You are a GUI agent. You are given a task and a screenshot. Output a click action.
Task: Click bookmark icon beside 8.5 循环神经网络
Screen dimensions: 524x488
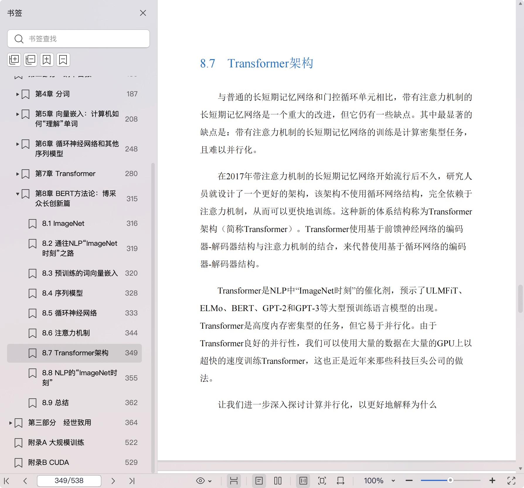point(33,313)
